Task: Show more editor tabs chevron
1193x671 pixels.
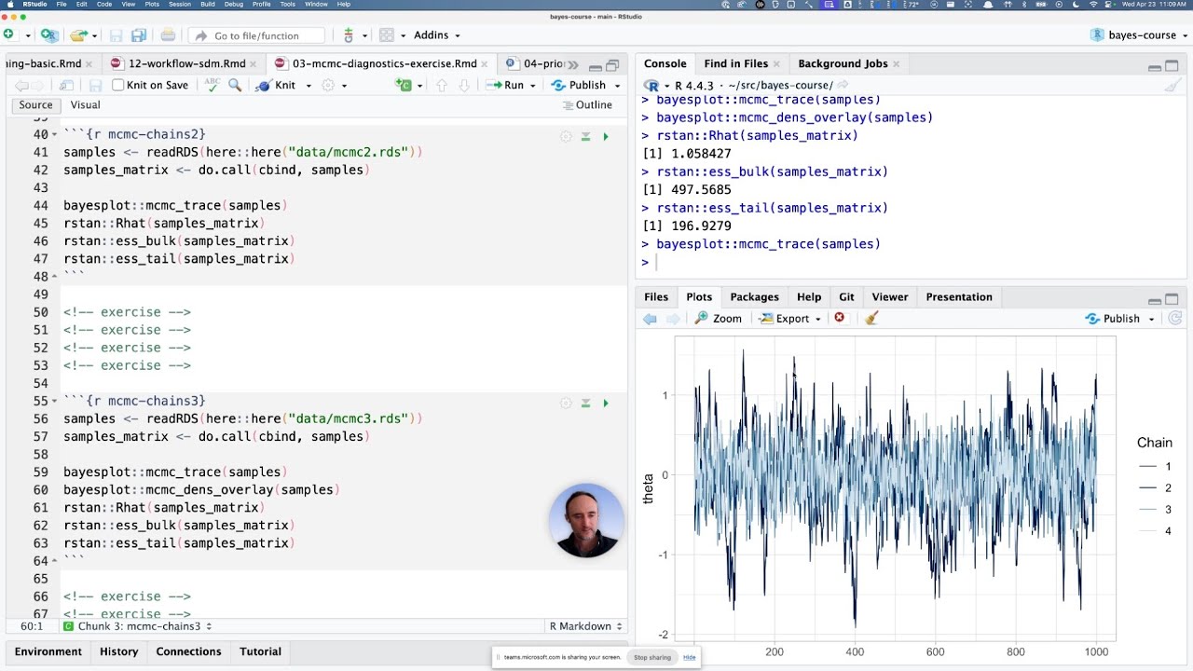Action: (x=572, y=64)
